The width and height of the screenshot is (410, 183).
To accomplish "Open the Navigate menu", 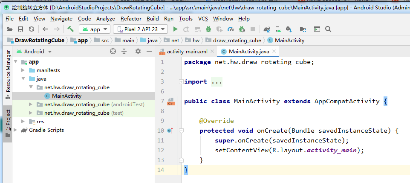I will [x=61, y=19].
